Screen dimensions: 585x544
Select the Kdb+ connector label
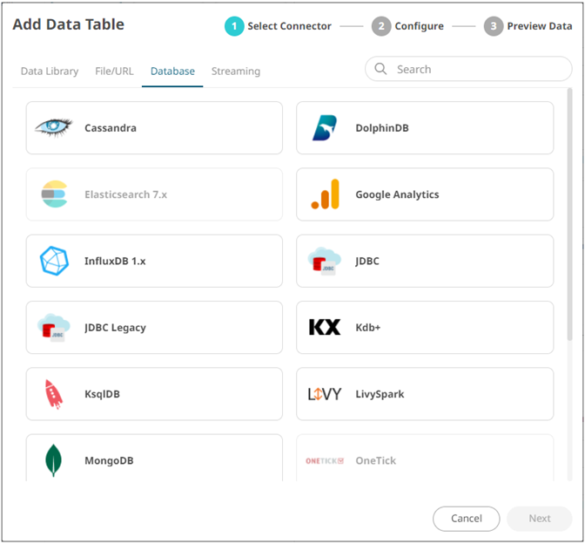tap(368, 328)
